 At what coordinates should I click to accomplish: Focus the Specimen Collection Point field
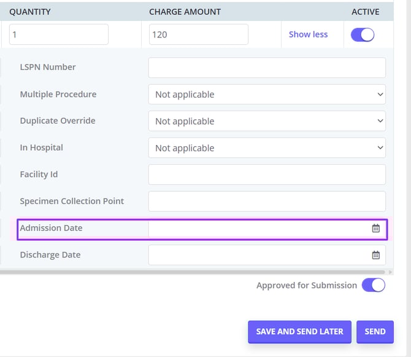click(267, 202)
